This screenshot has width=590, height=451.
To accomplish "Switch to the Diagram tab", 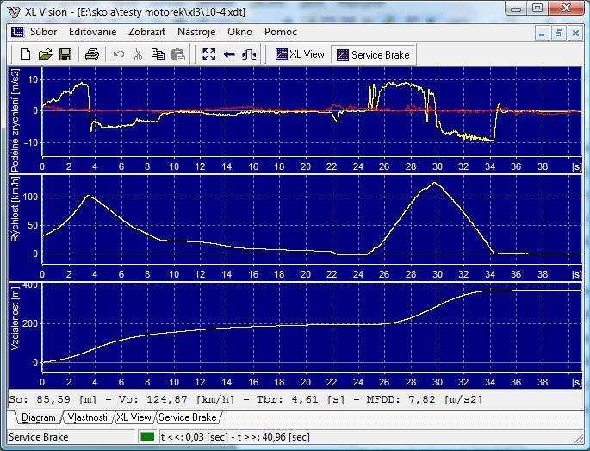I will pos(38,417).
